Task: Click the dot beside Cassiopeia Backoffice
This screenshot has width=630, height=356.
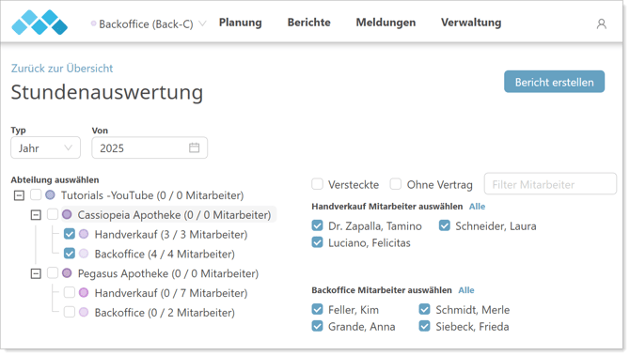Action: tap(84, 254)
